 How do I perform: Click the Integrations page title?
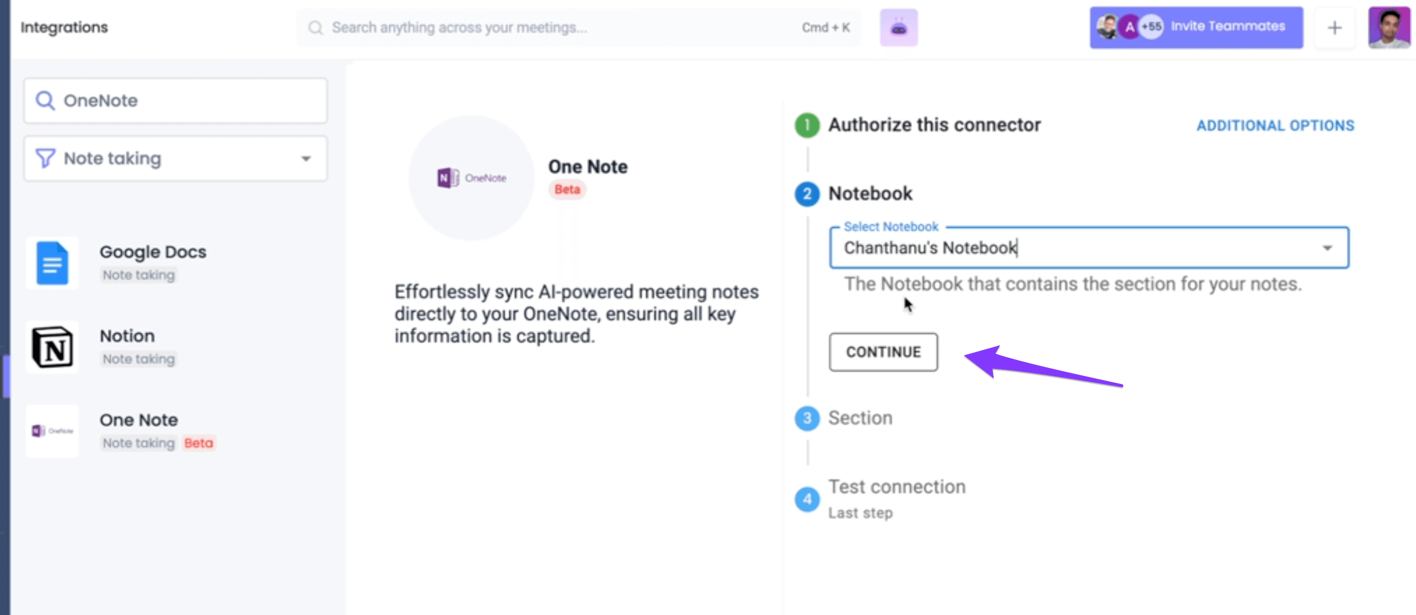point(64,27)
